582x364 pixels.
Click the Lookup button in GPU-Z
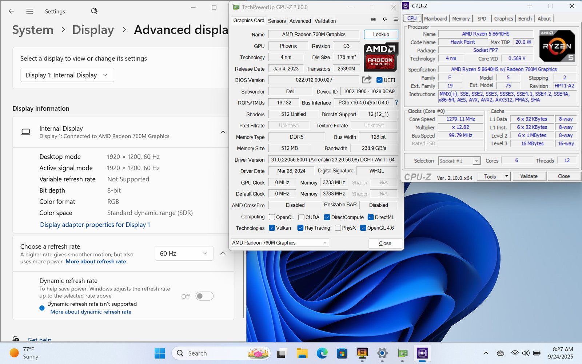pyautogui.click(x=381, y=34)
